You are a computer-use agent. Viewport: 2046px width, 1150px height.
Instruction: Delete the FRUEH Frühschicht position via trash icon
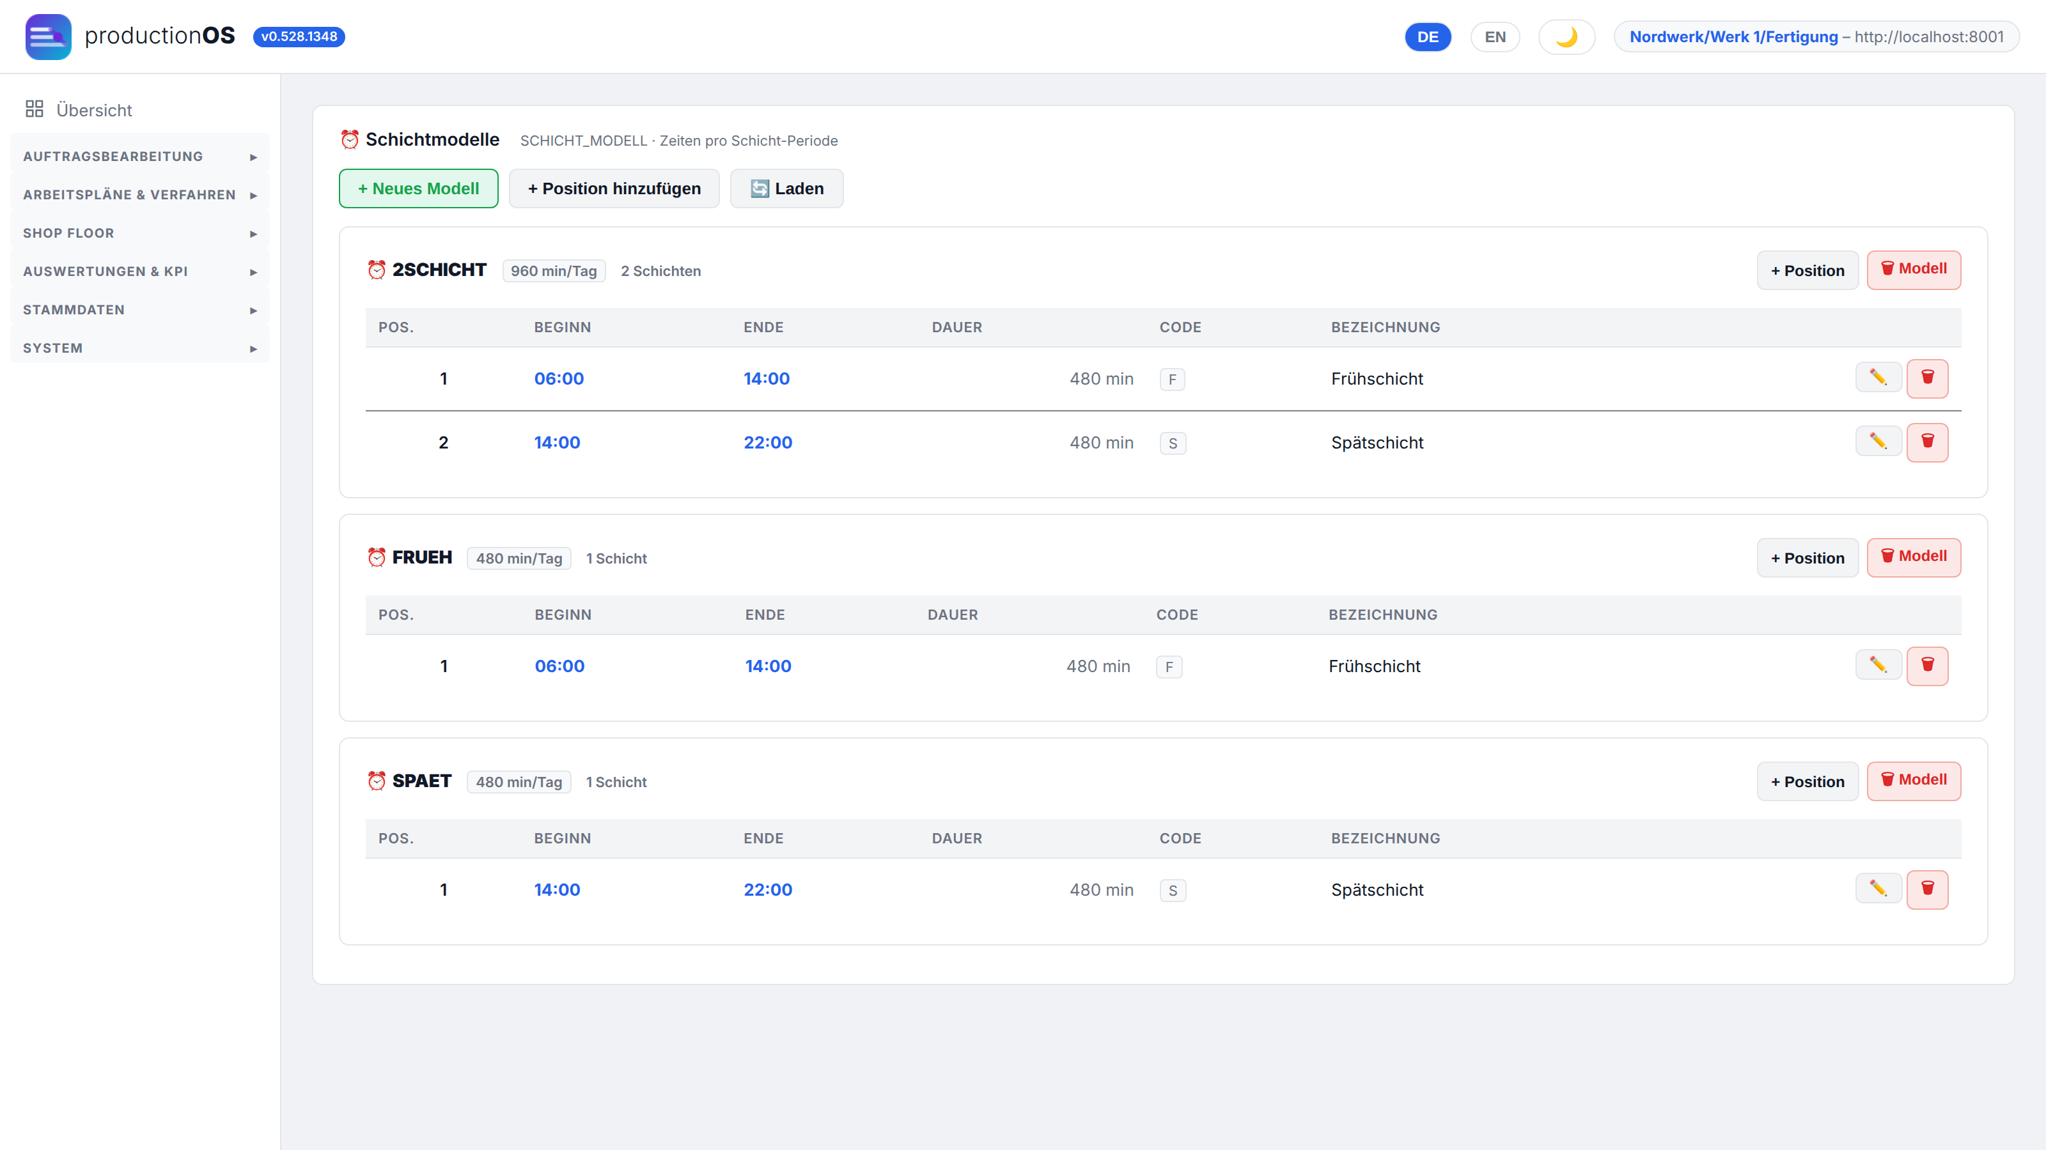tap(1927, 666)
